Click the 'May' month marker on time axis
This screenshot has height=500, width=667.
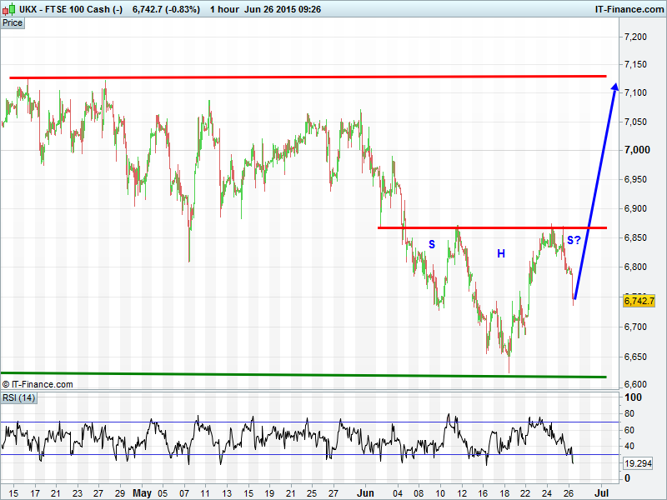coord(141,492)
